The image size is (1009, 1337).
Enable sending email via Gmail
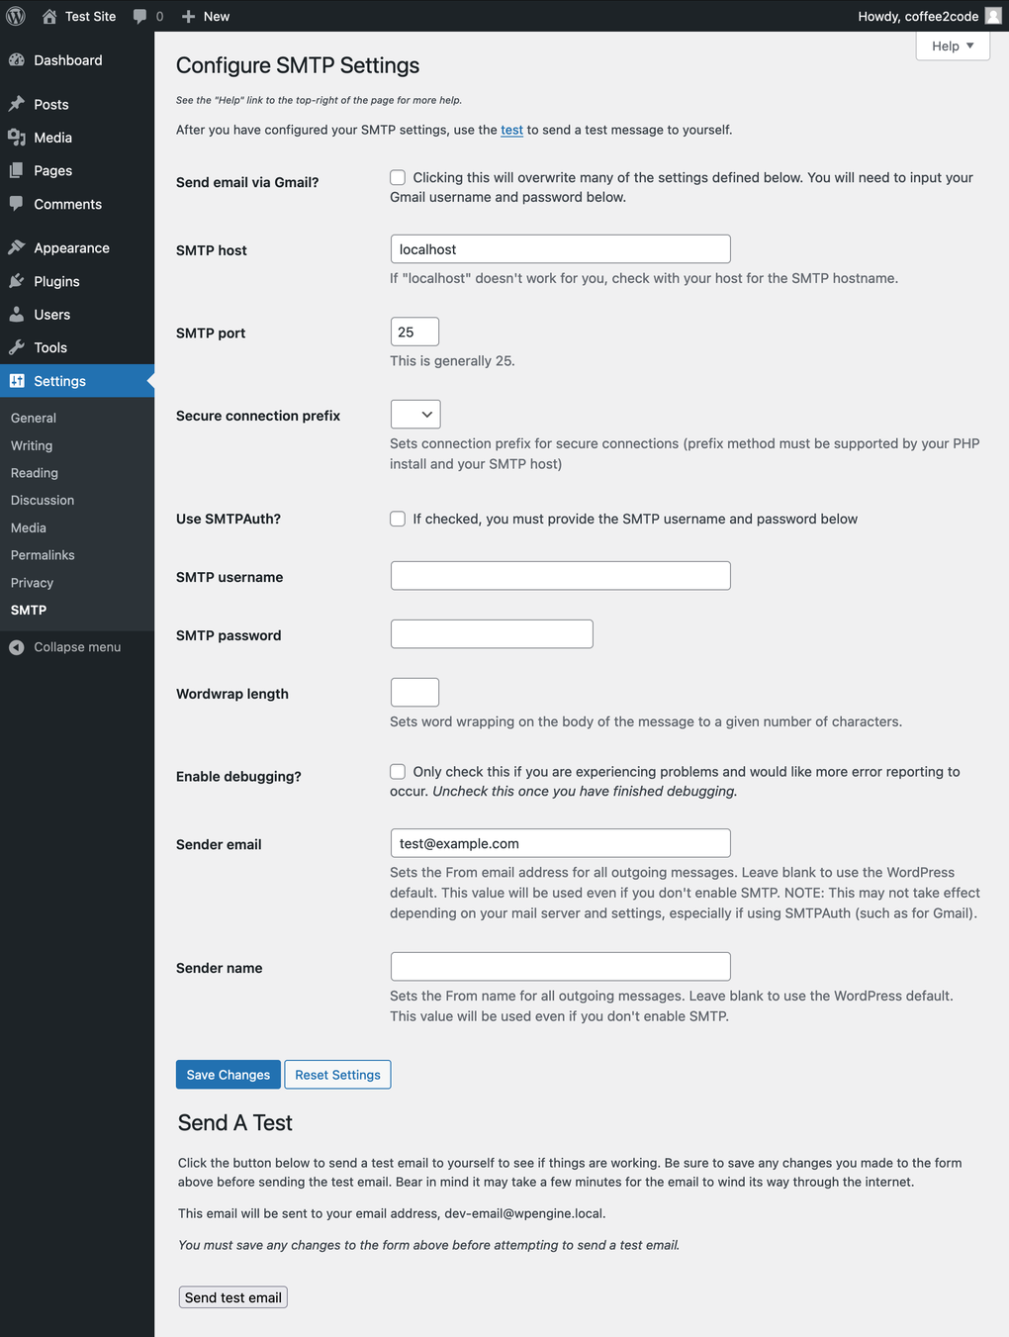397,177
